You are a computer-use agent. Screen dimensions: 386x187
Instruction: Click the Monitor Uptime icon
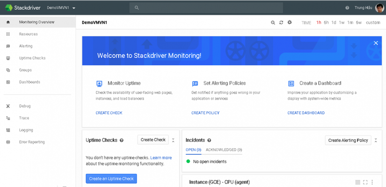click(x=99, y=84)
